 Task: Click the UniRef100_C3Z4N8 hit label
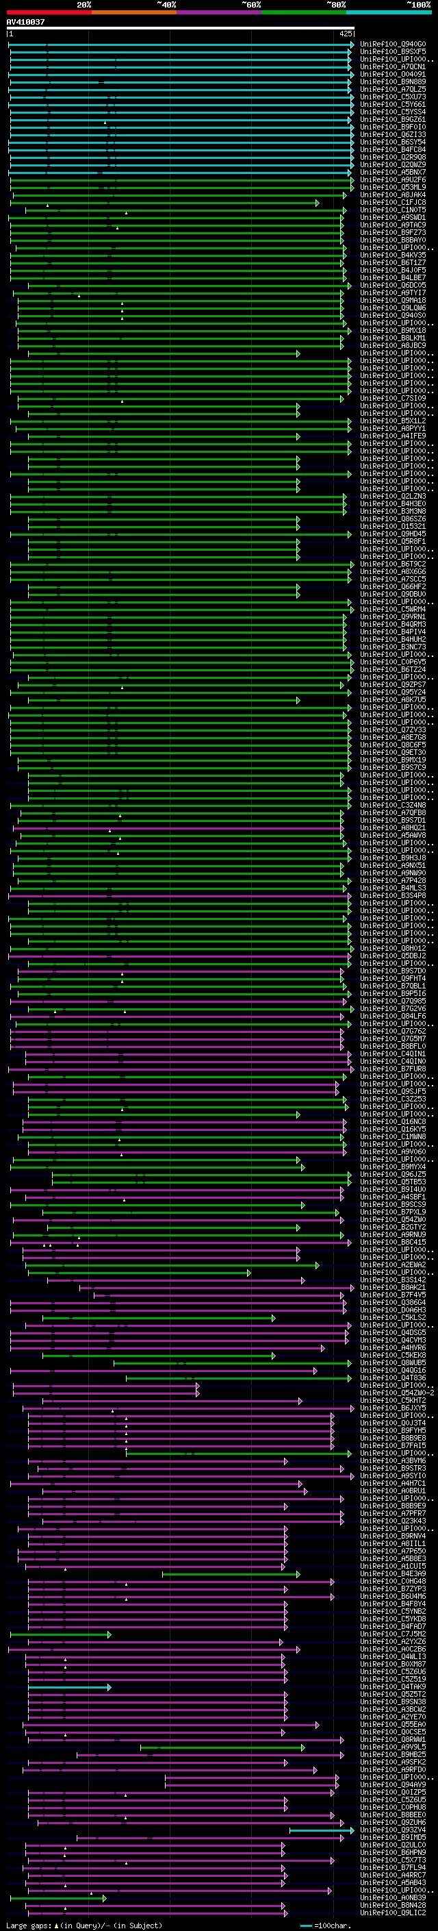[x=393, y=805]
